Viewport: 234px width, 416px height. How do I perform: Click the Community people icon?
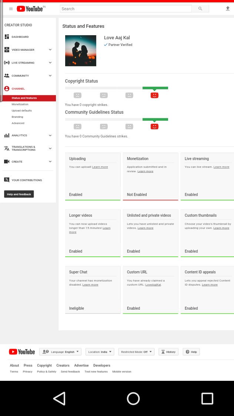7,76
